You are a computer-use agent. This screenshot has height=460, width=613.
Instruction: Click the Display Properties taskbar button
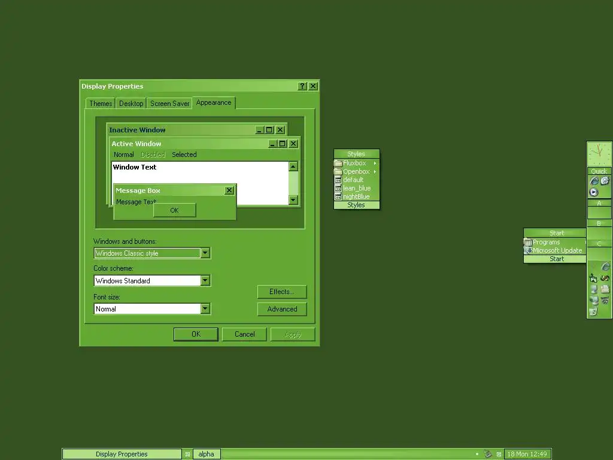click(x=122, y=454)
